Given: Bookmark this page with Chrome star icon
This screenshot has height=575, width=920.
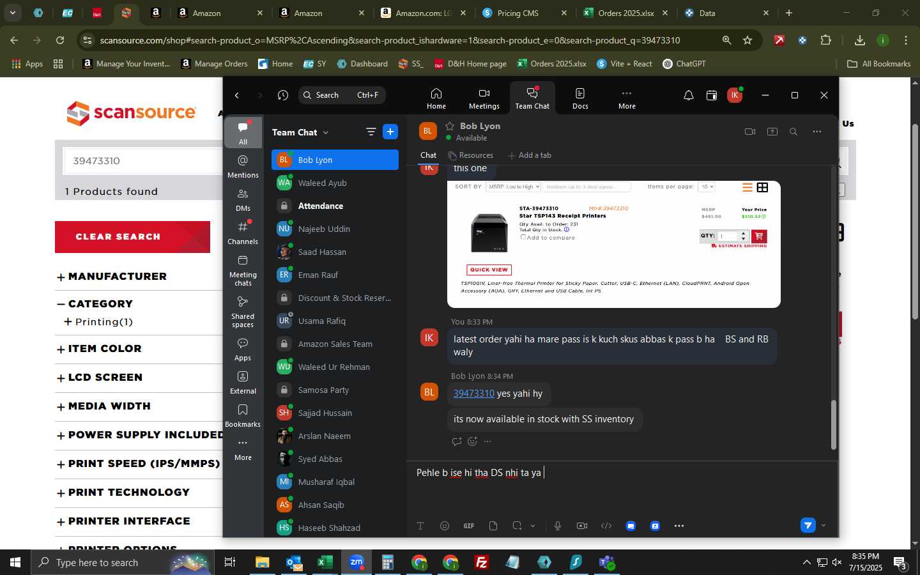Looking at the screenshot, I should (x=747, y=40).
